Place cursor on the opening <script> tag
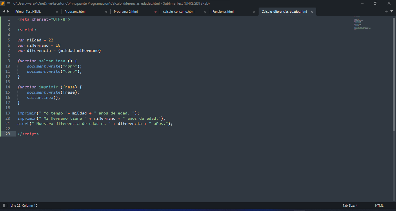This screenshot has width=396, height=211. [x=27, y=30]
